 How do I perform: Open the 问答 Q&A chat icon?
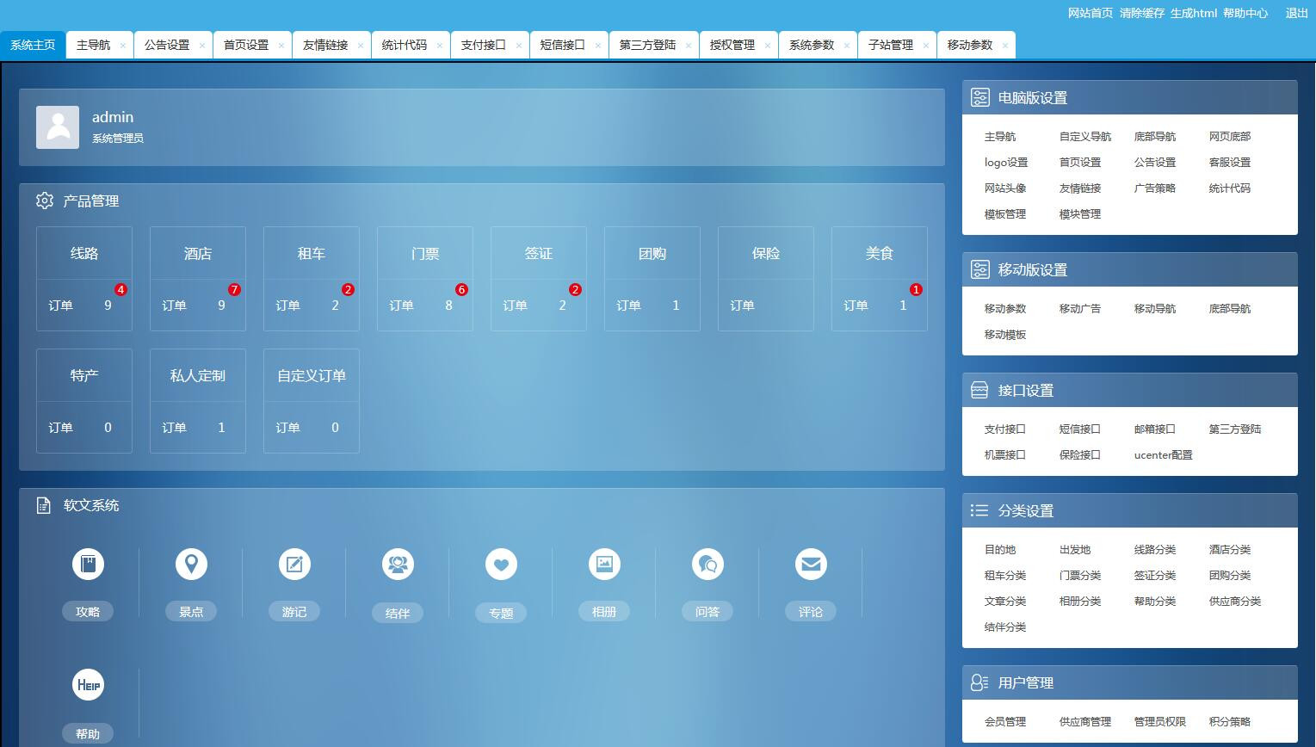coord(707,565)
